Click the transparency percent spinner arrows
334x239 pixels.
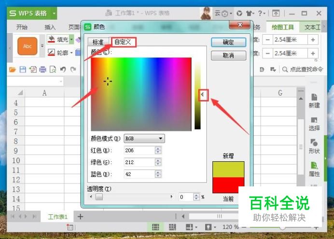(x=196, y=197)
